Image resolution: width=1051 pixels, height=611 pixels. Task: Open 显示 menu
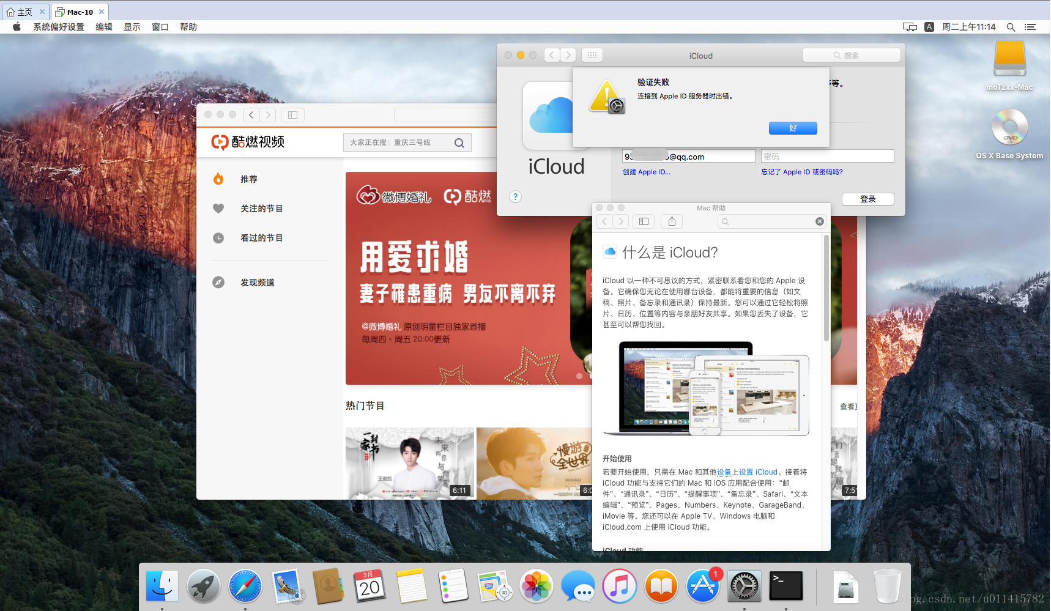pyautogui.click(x=132, y=27)
